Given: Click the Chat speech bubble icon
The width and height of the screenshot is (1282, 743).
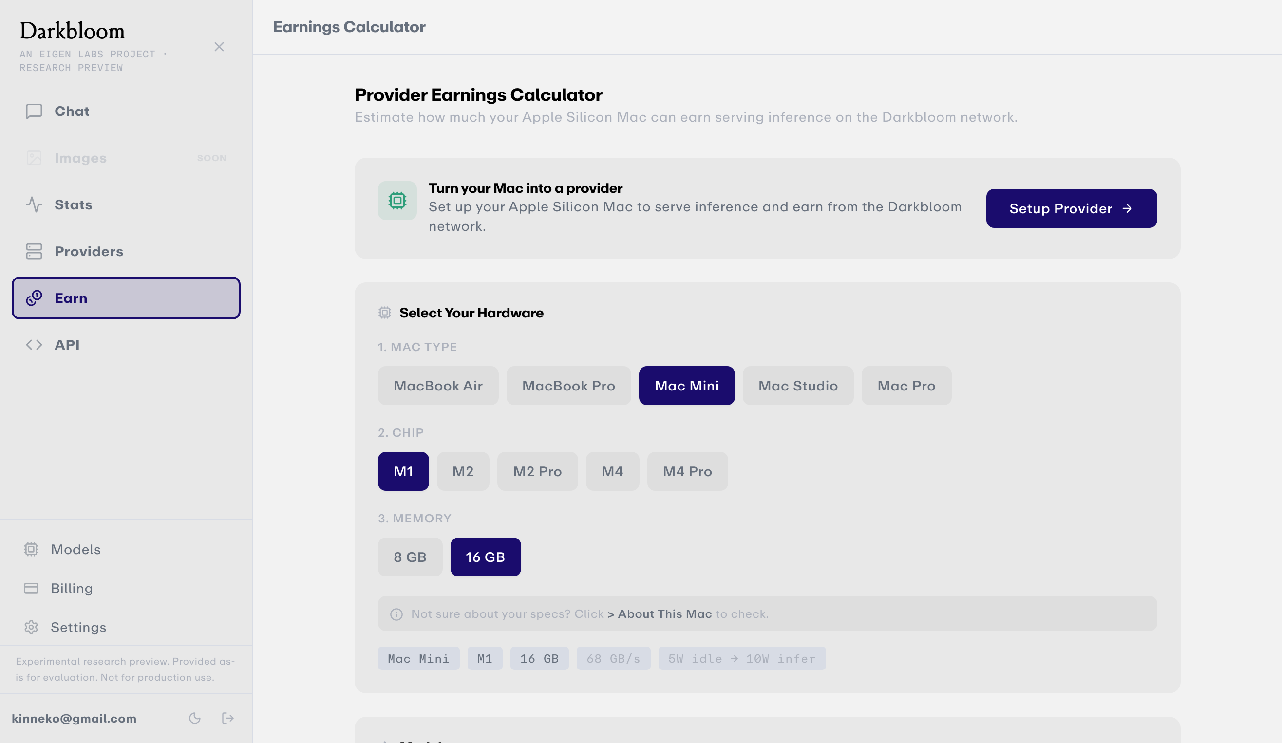Looking at the screenshot, I should click(34, 111).
